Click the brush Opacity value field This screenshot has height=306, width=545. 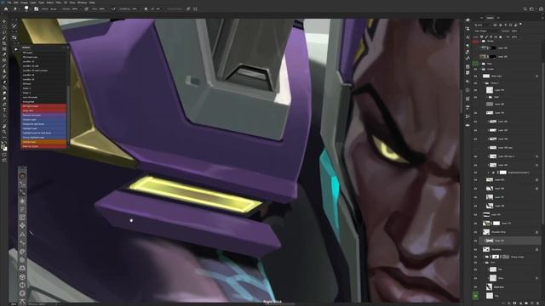click(x=75, y=8)
